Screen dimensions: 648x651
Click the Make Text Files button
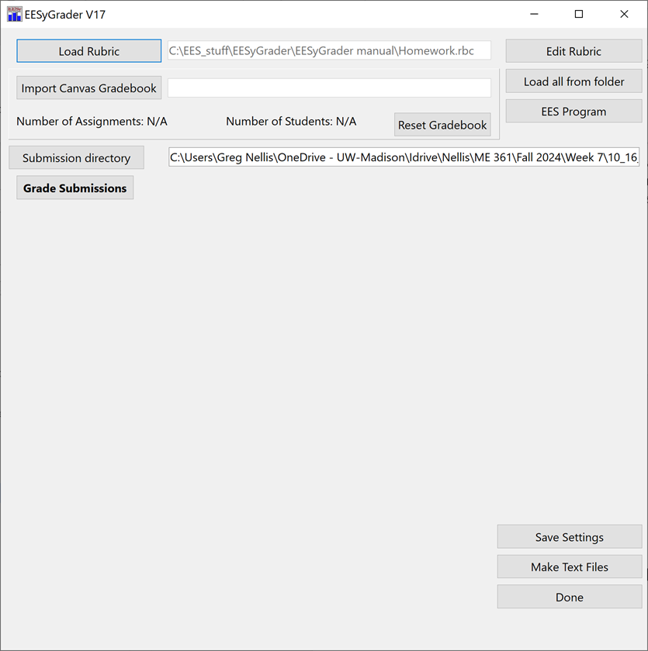[569, 567]
